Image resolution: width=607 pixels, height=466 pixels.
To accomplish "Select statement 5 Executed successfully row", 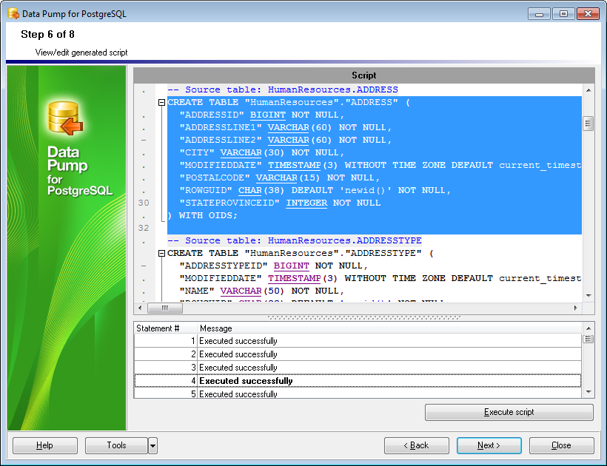I will point(358,393).
